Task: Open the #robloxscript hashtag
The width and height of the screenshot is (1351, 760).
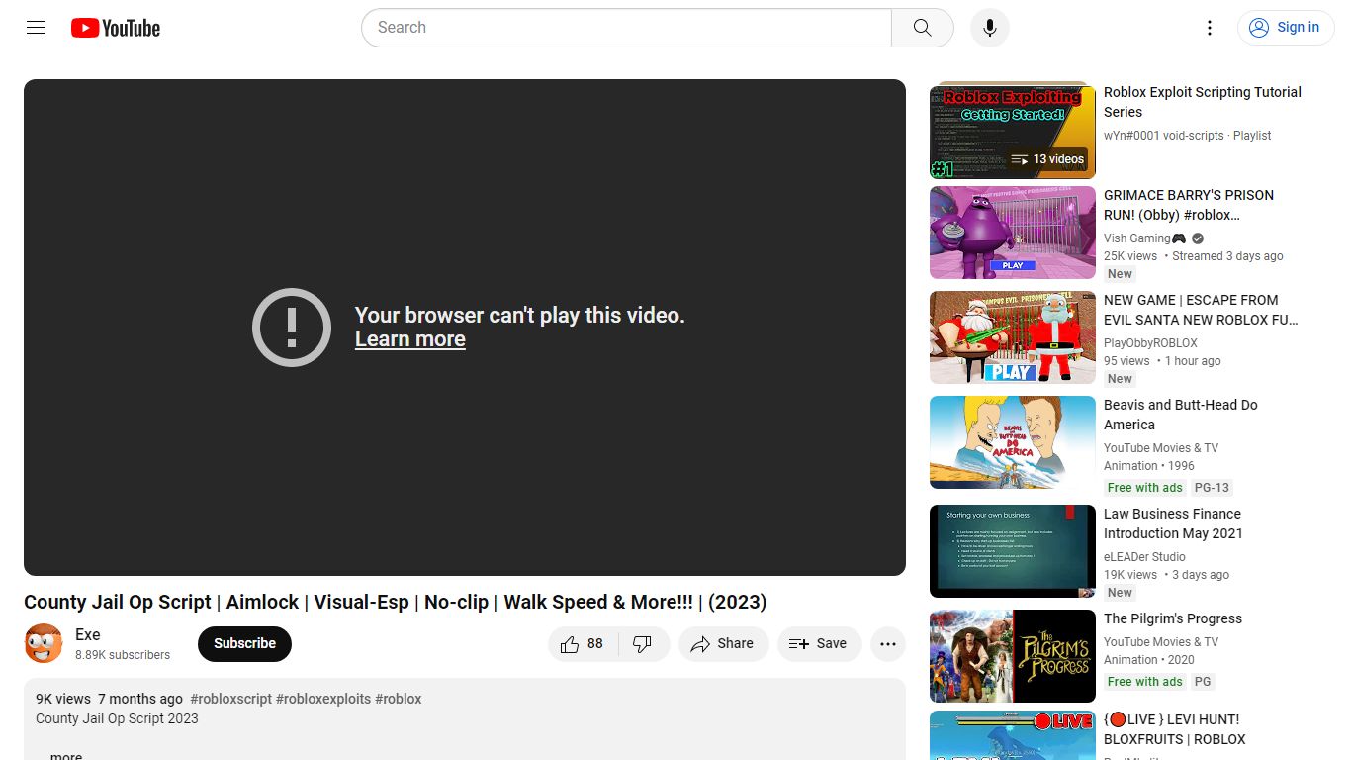Action: pos(230,699)
